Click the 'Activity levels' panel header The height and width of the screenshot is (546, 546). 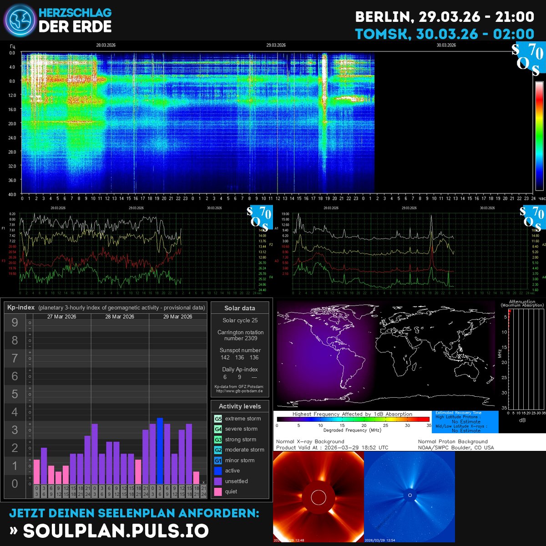240,406
